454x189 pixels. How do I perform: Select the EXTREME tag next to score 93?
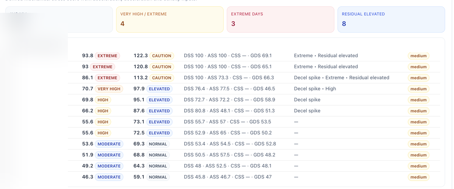pyautogui.click(x=103, y=67)
